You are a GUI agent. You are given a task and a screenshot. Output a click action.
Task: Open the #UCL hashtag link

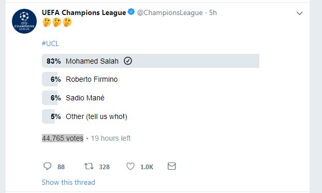click(x=50, y=43)
